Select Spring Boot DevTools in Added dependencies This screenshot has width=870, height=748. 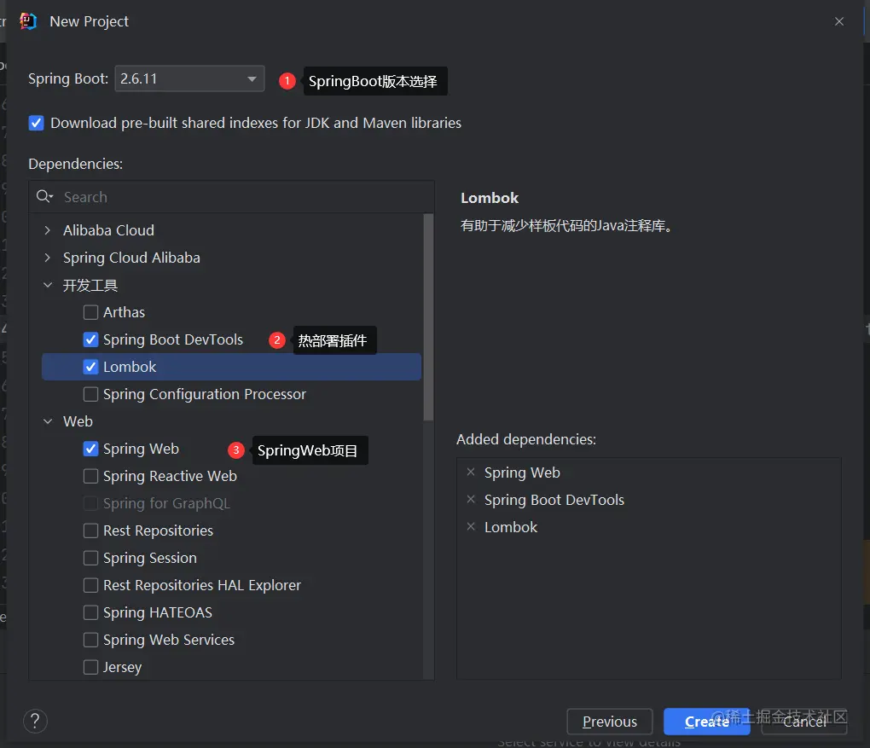click(554, 500)
